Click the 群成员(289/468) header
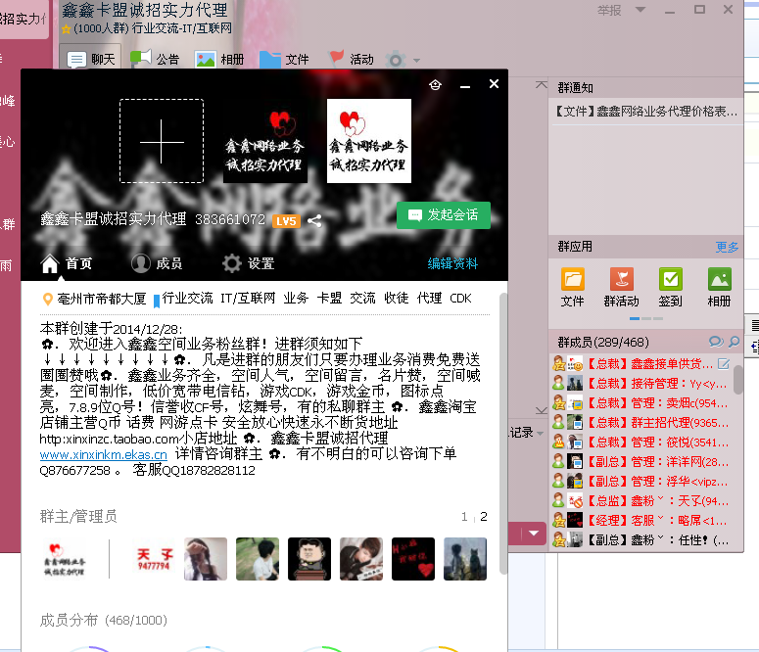Image resolution: width=759 pixels, height=652 pixels. [x=603, y=343]
